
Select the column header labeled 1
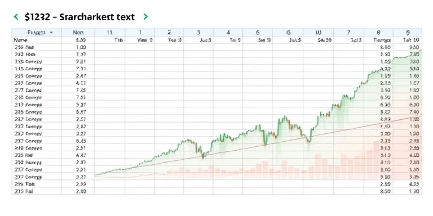[x=140, y=33]
